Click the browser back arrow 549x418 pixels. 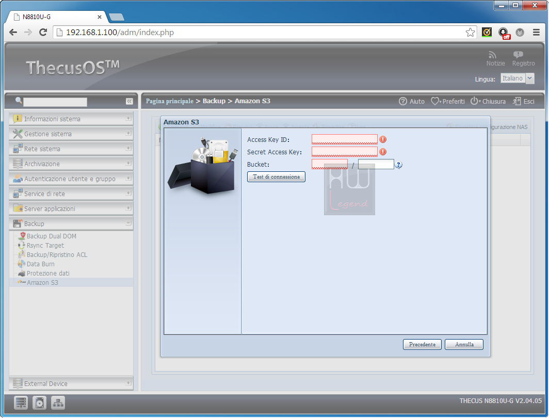tap(13, 33)
